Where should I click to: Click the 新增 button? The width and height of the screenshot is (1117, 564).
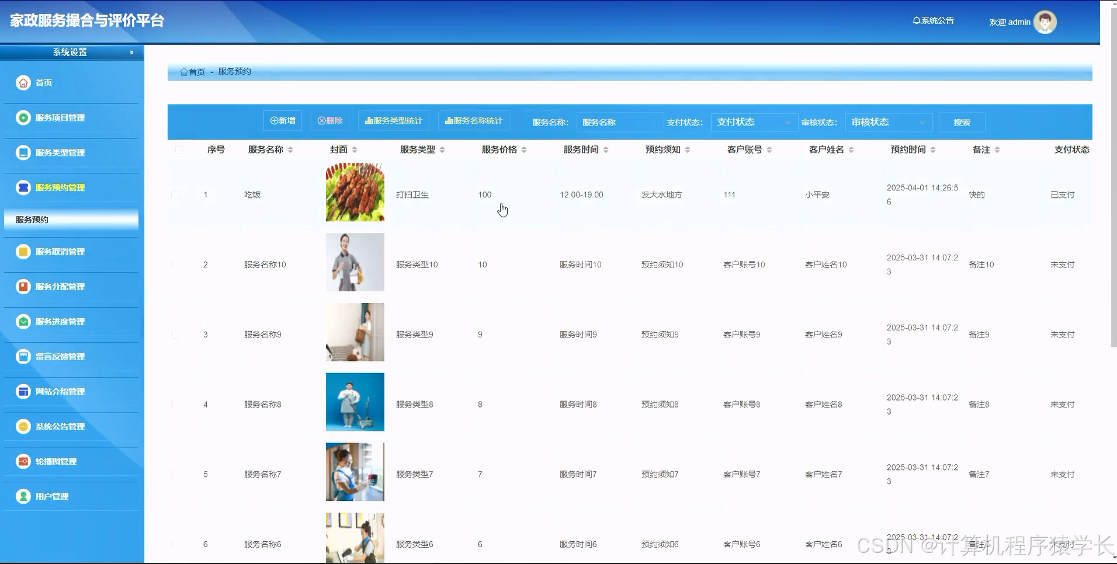pyautogui.click(x=282, y=121)
